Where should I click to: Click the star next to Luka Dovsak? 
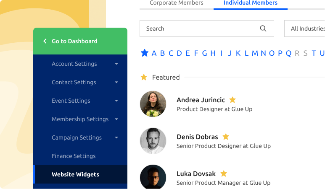224,173
